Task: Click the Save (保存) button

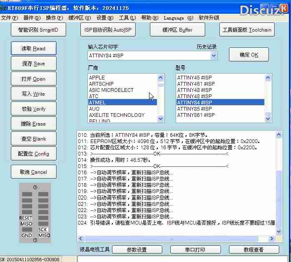Action: (33, 64)
